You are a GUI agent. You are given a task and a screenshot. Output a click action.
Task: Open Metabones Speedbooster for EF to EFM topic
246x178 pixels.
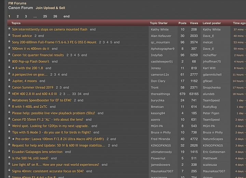pyautogui.click(x=42, y=100)
